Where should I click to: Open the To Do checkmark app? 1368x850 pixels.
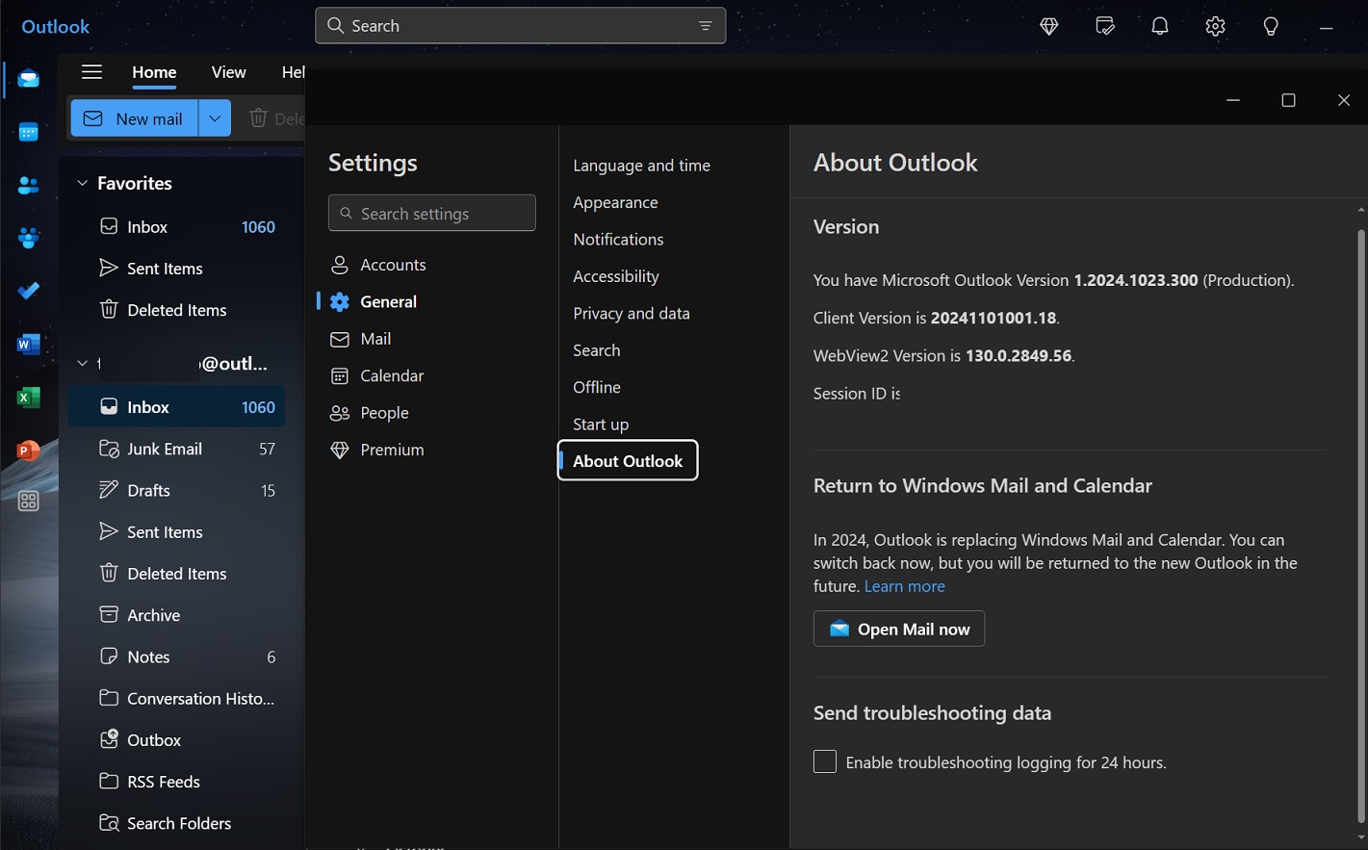(29, 290)
